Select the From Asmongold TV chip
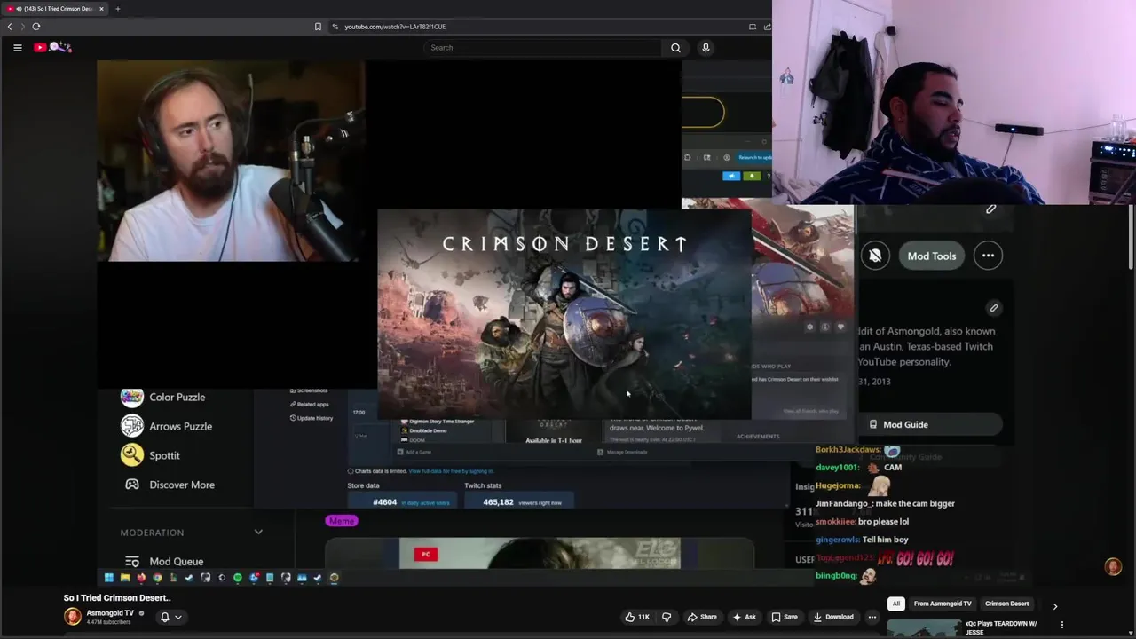The image size is (1136, 639). click(x=943, y=603)
